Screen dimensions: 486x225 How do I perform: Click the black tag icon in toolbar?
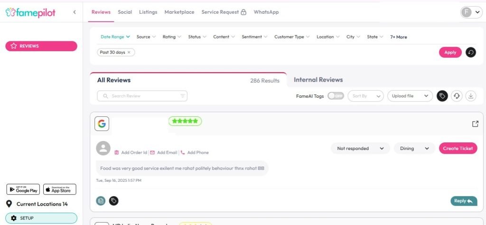[442, 96]
